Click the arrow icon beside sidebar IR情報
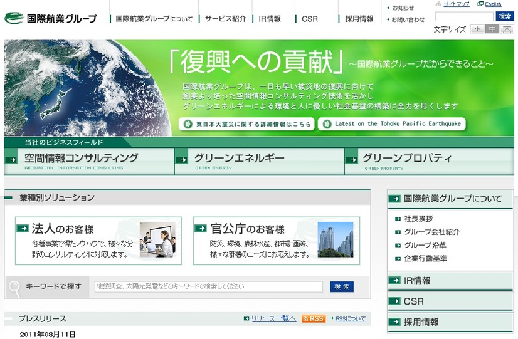Image resolution: width=518 pixels, height=339 pixels. (394, 281)
